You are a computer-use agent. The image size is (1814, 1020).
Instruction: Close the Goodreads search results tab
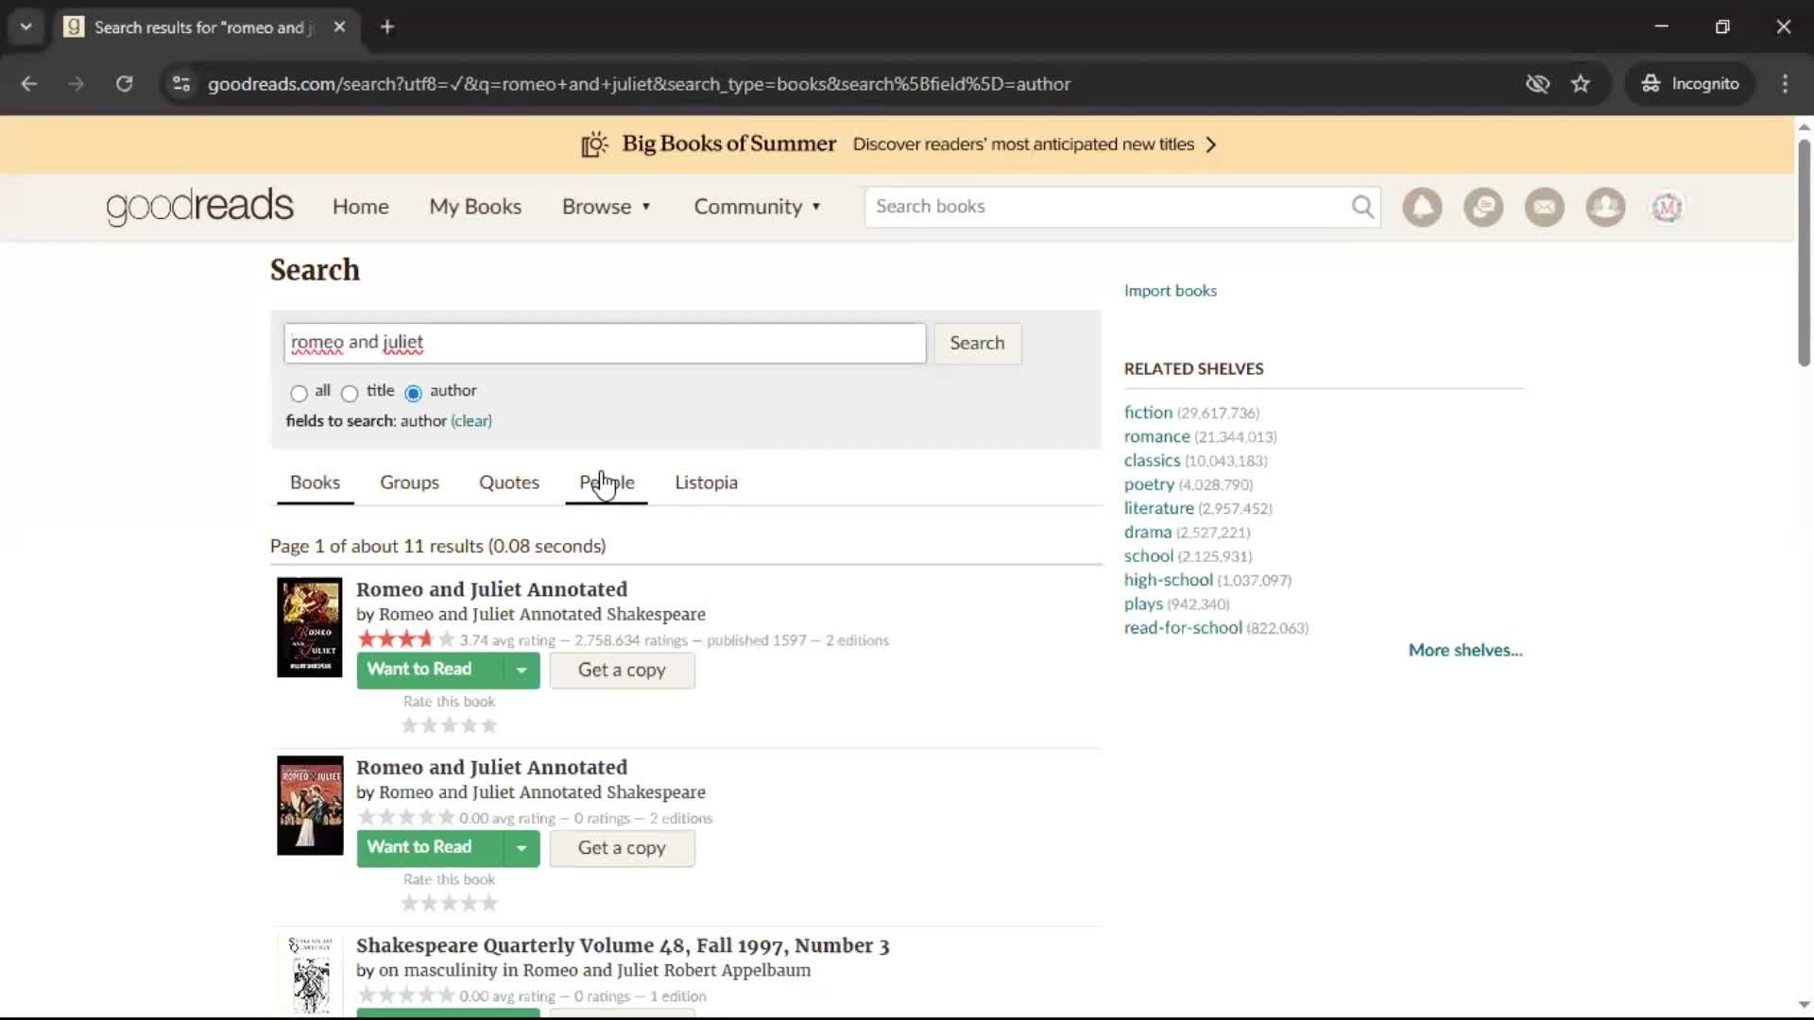pyautogui.click(x=339, y=26)
